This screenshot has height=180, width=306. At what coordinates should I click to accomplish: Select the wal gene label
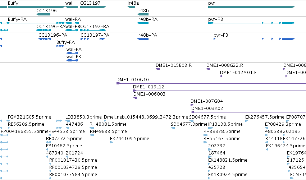pyautogui.click(x=69, y=3)
